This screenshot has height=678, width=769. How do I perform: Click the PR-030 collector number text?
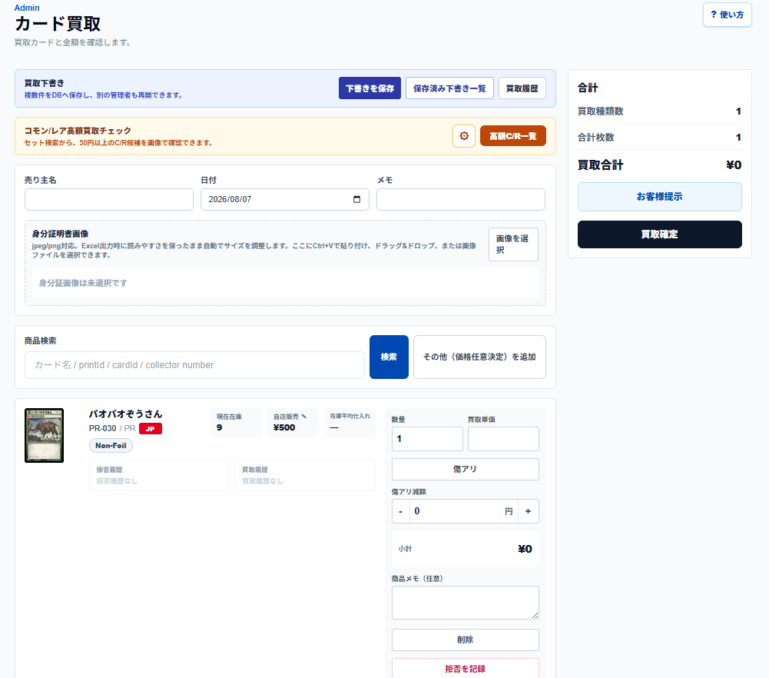[x=102, y=428]
